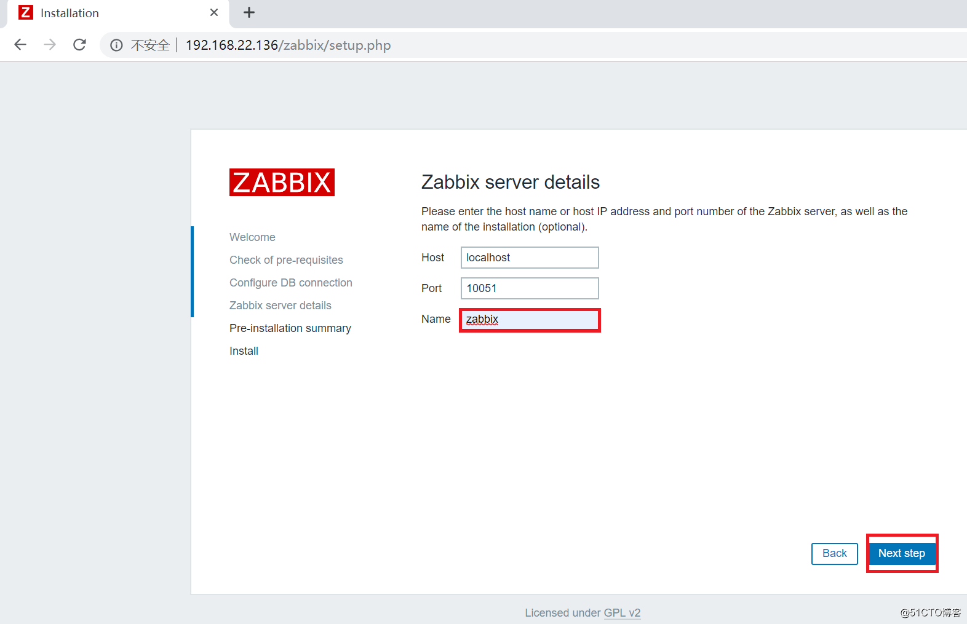The width and height of the screenshot is (967, 624).
Task: Open the site info security icon
Action: pos(116,45)
